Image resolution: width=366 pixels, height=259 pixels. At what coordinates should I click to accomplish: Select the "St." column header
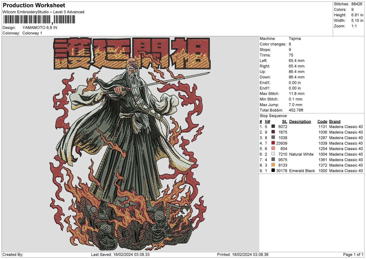(284, 122)
